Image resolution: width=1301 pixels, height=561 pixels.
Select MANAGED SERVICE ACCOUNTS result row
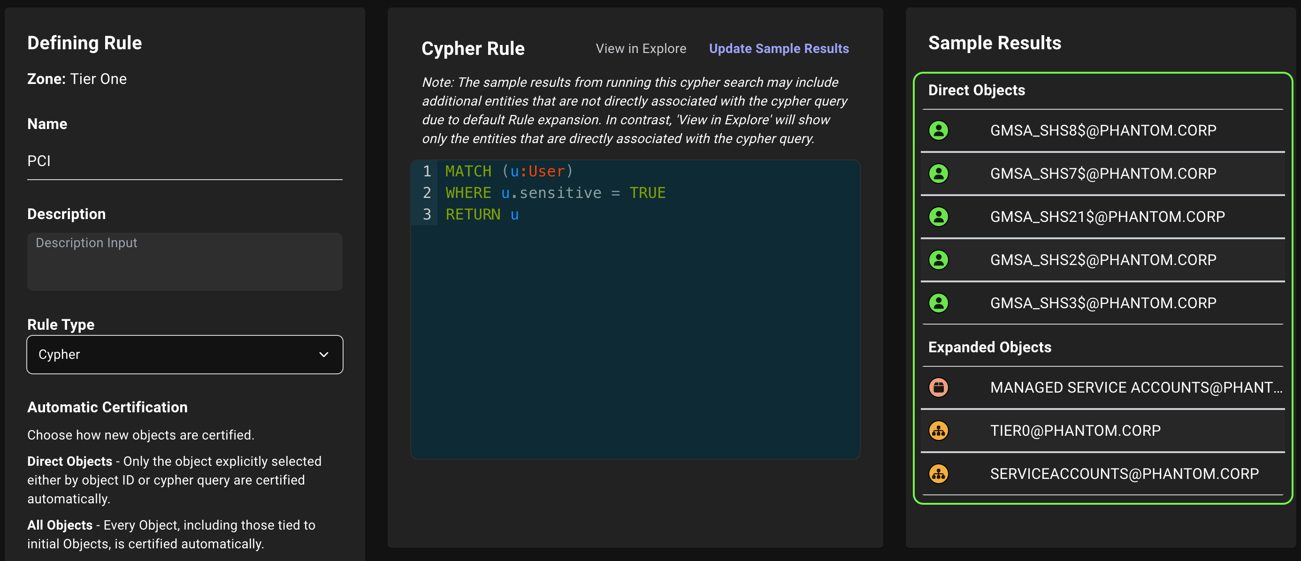1135,387
